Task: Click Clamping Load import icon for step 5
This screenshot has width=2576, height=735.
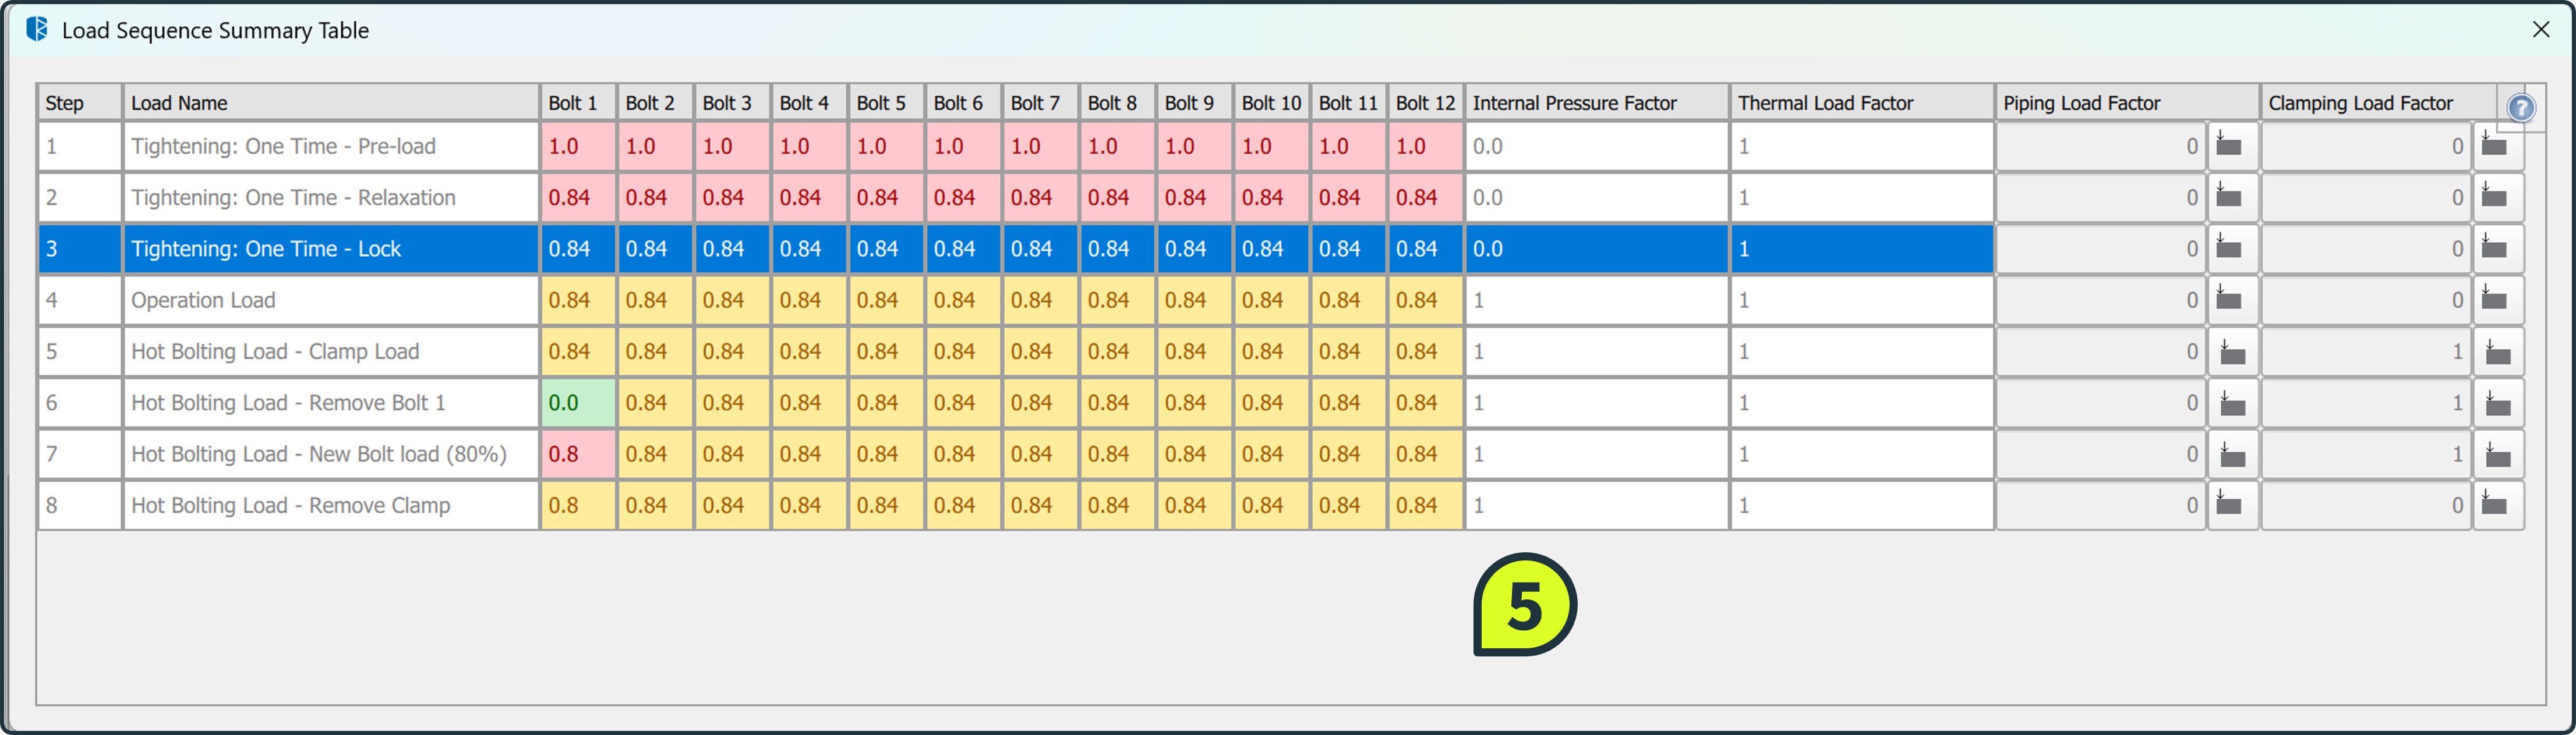Action: coord(2498,351)
